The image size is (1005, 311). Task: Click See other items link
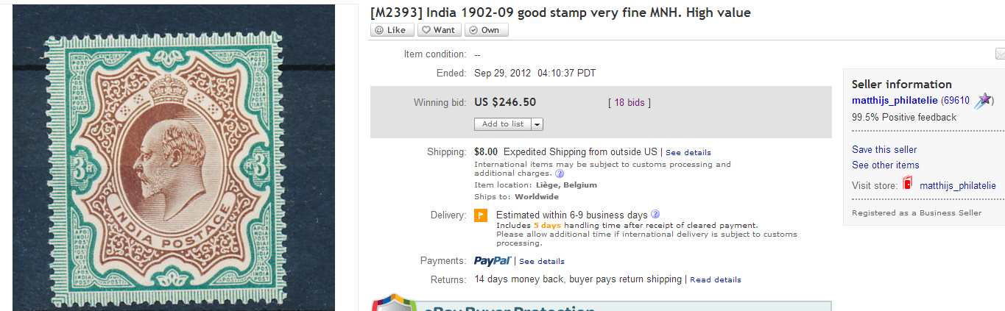(x=886, y=165)
